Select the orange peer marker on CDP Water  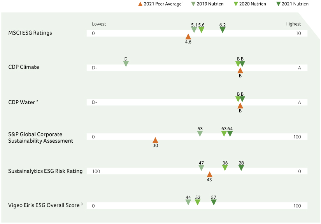(x=240, y=105)
